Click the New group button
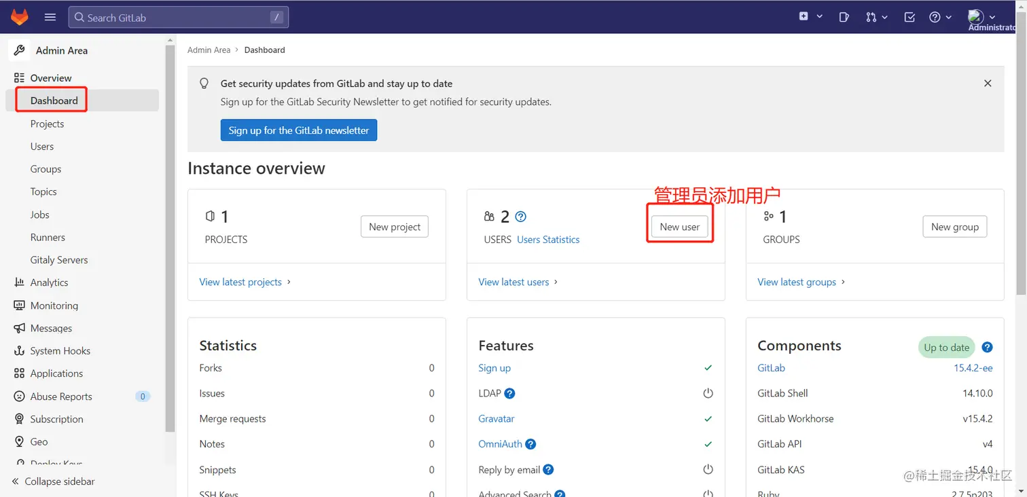The width and height of the screenshot is (1027, 497). click(x=955, y=227)
